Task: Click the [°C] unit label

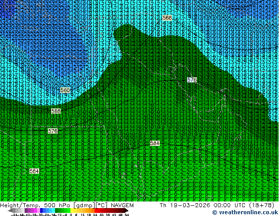Action: 102,205
